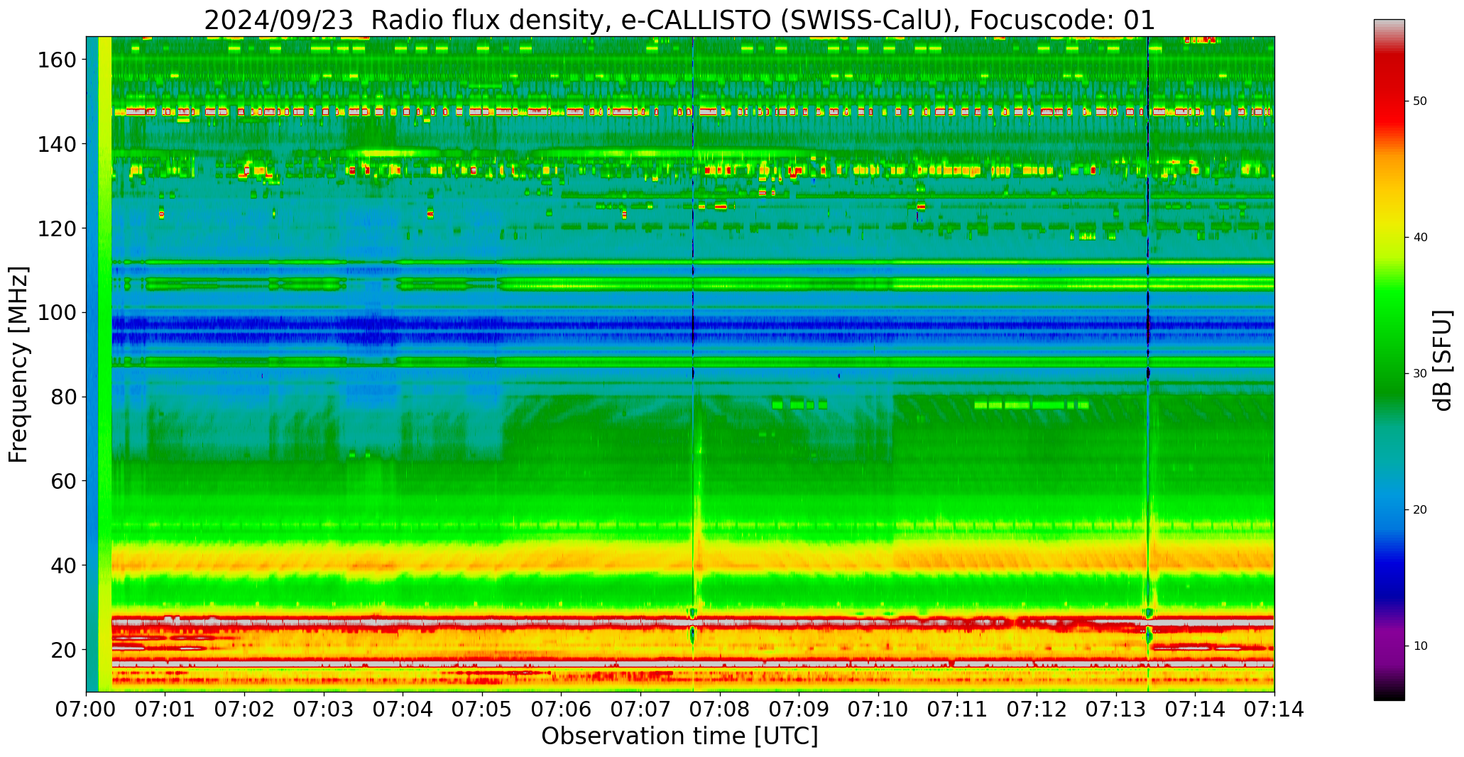Viewport: 1464px width, 757px height.
Task: Click the colorbar tick label 30
Action: coord(1420,374)
